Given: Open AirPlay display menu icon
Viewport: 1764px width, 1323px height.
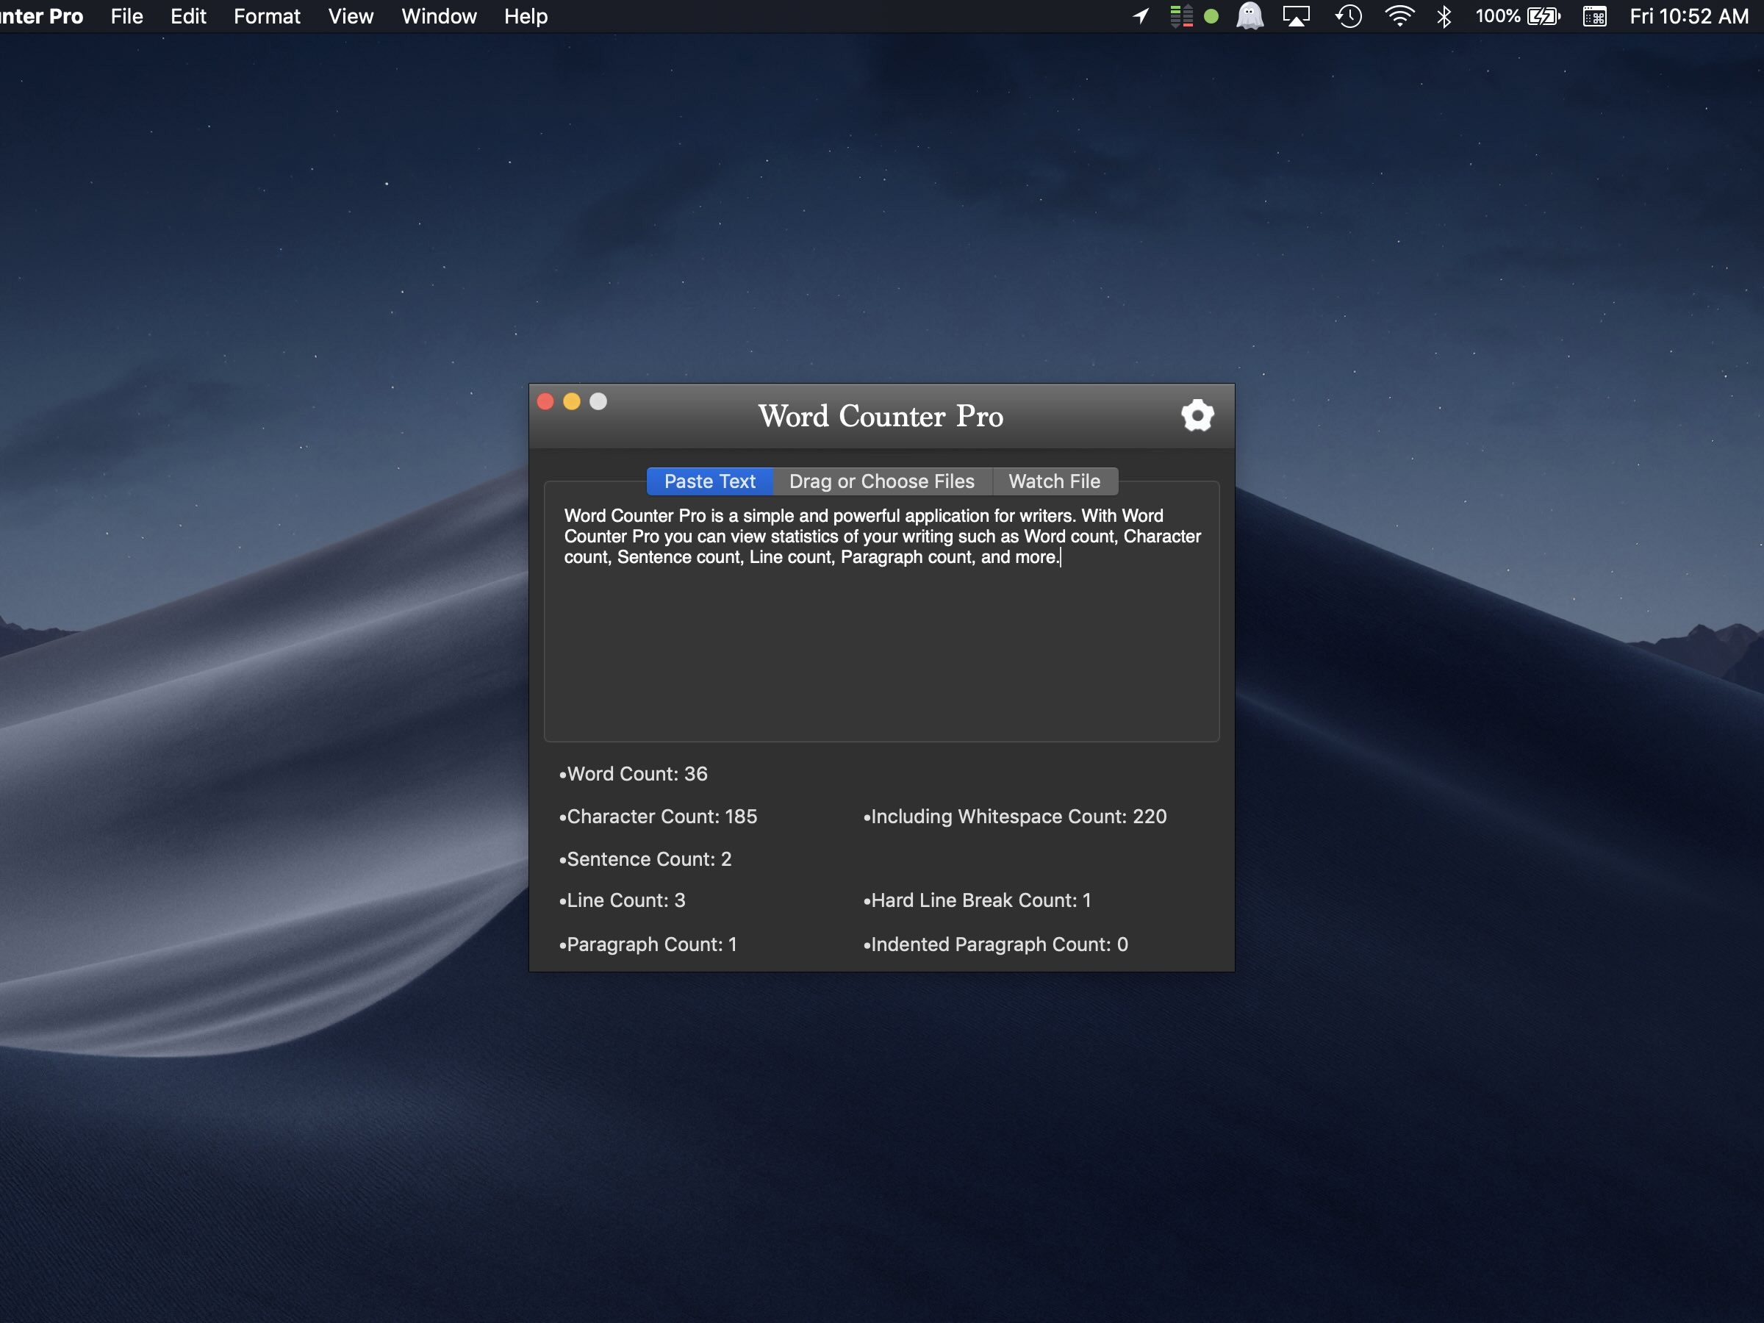Looking at the screenshot, I should (x=1296, y=16).
